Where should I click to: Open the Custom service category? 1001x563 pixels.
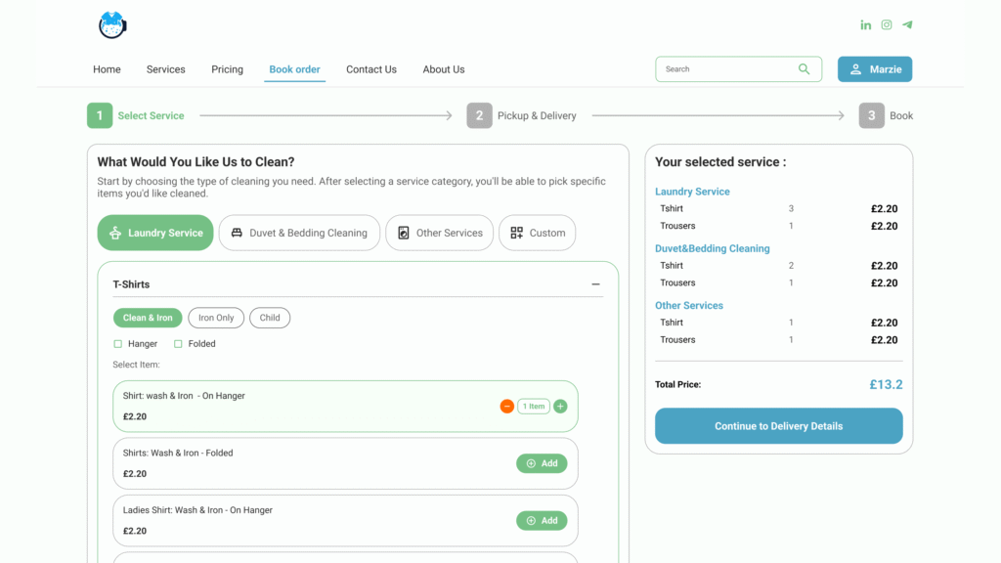(538, 233)
